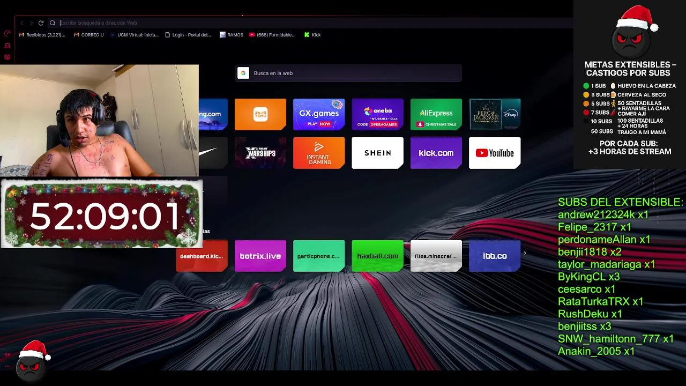Click the SUBS DEL EXTENSIBLE heading

point(621,202)
